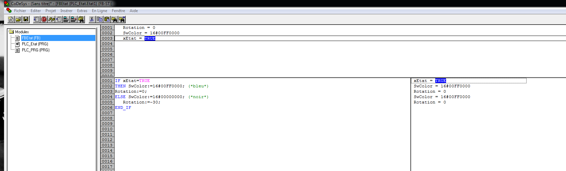Open the Fenêtre menu

(118, 11)
